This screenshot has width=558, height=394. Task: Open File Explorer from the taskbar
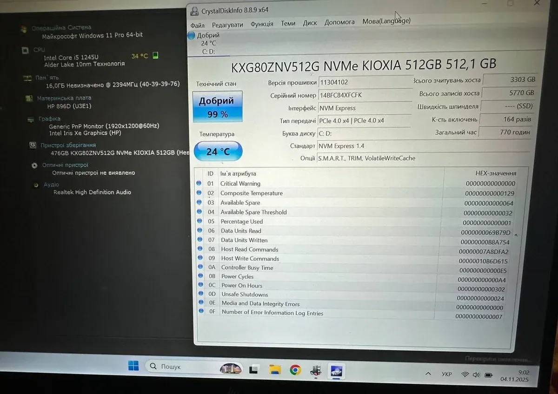click(x=275, y=370)
